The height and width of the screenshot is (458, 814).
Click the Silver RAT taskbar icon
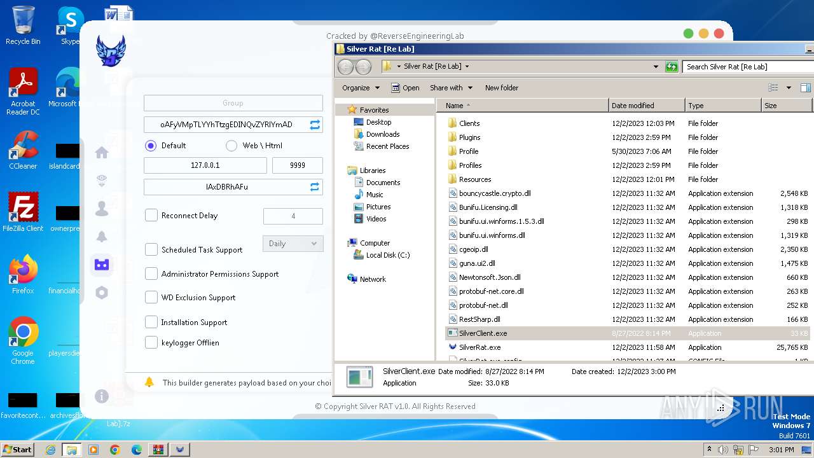[180, 450]
